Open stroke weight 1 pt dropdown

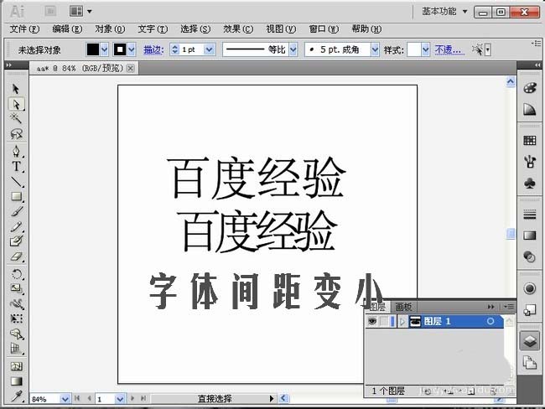(x=209, y=49)
